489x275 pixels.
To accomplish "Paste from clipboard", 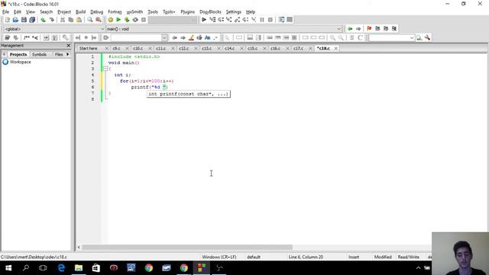I will click(x=79, y=20).
